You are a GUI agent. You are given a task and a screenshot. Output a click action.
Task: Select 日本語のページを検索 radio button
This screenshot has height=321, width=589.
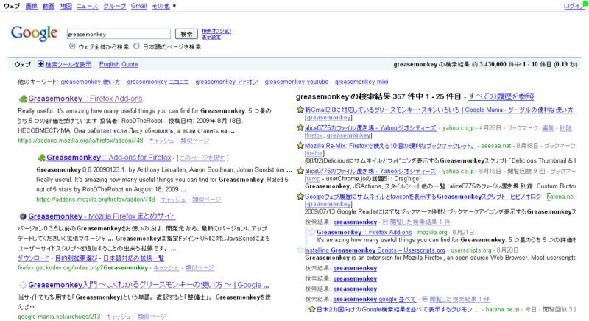[136, 46]
